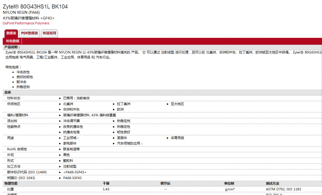The width and height of the screenshot is (322, 195).
Task: Select the 冲击改性 feature bullet
Action: tap(23, 72)
